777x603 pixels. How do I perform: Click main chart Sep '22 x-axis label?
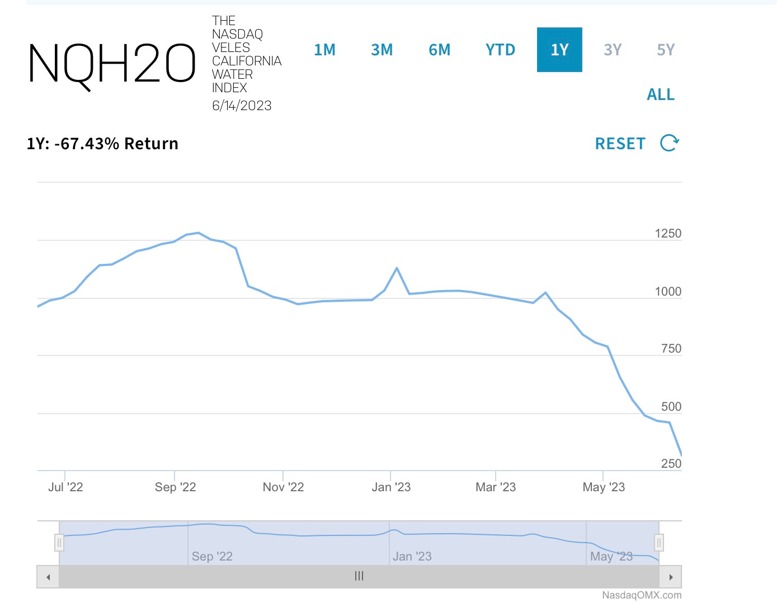tap(175, 487)
